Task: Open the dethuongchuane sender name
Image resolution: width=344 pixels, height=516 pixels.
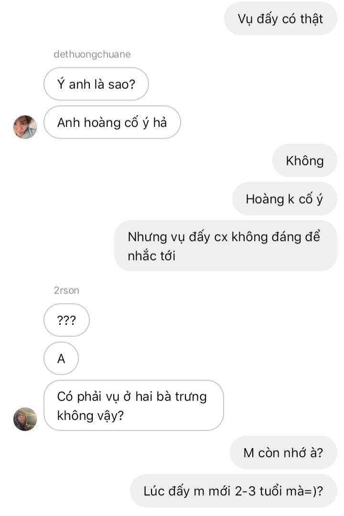Action: [92, 55]
